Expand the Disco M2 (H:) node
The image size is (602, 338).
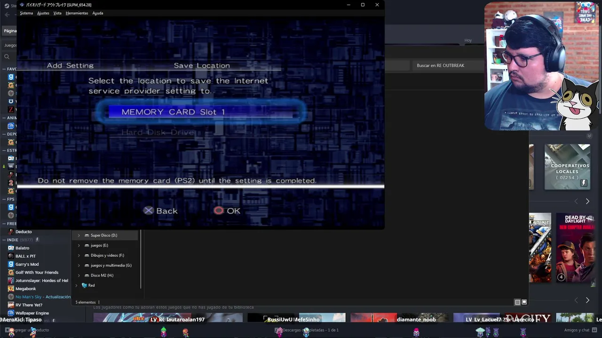79,275
